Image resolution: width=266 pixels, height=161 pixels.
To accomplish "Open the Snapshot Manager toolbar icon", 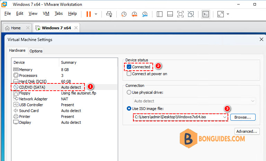I will tap(145, 14).
